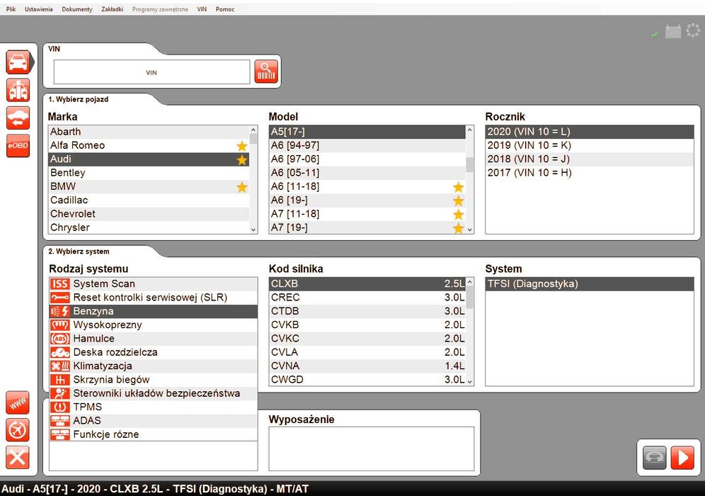Viewport: 705px width, 496px height.
Task: Open the eOBD generic diagnostics icon
Action: 18,145
